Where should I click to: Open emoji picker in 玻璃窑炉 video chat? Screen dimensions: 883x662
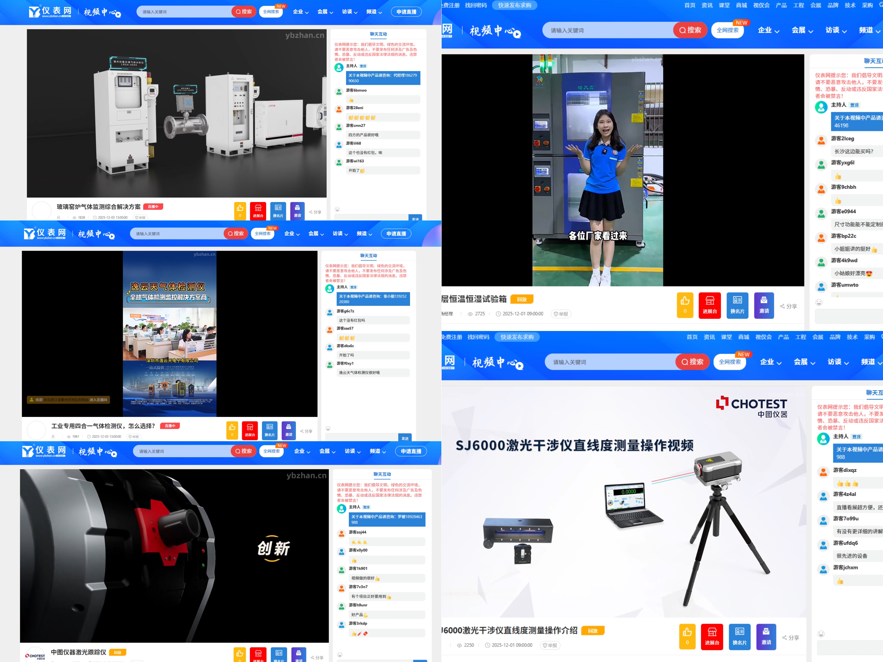pos(337,209)
